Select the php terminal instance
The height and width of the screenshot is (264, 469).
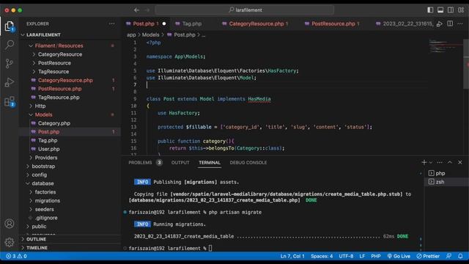445,173
